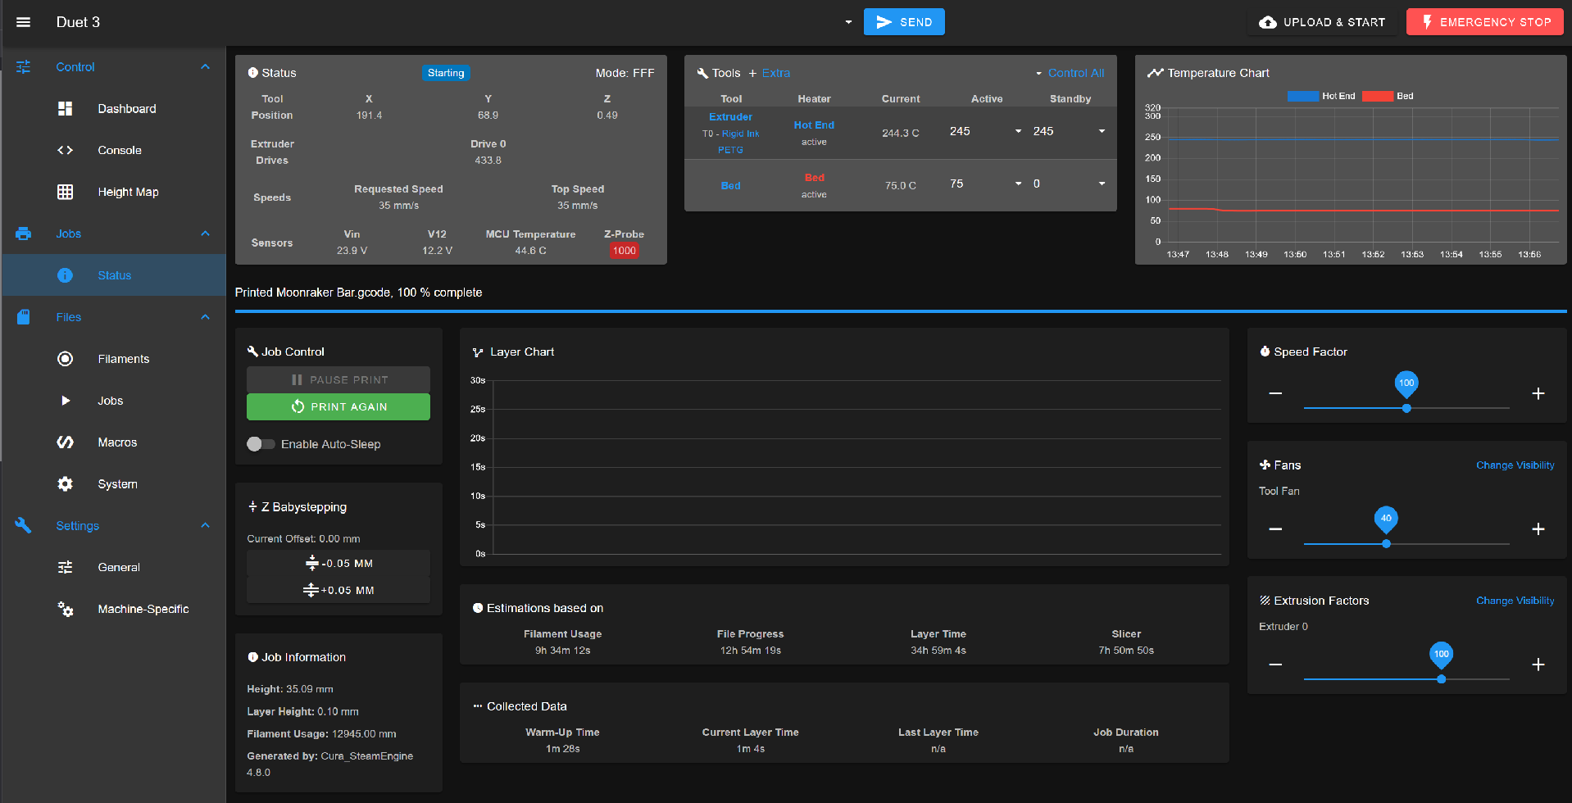Click Print Again button
Screen dimensions: 1572x803
coord(338,407)
